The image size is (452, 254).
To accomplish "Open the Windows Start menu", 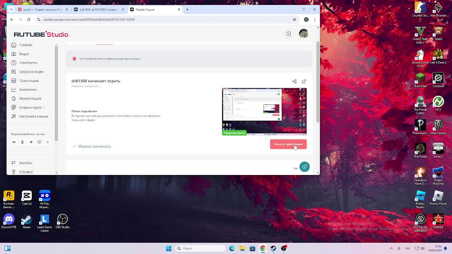I will tap(168, 248).
